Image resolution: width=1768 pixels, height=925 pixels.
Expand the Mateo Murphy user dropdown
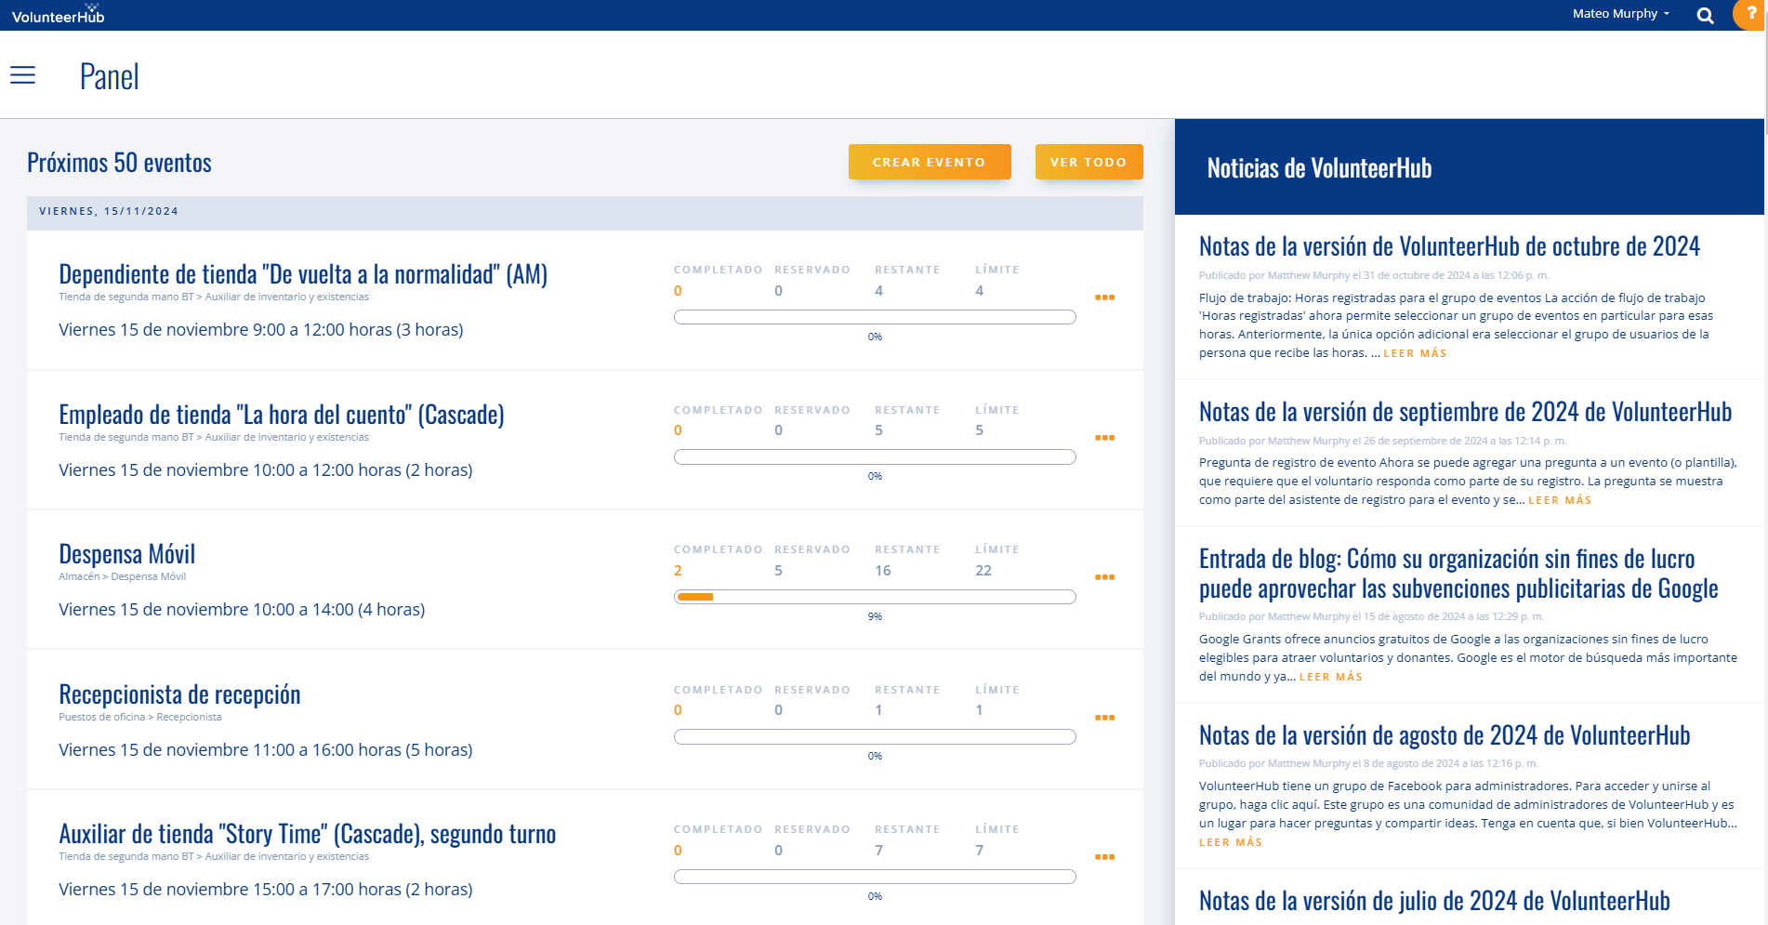(x=1620, y=14)
